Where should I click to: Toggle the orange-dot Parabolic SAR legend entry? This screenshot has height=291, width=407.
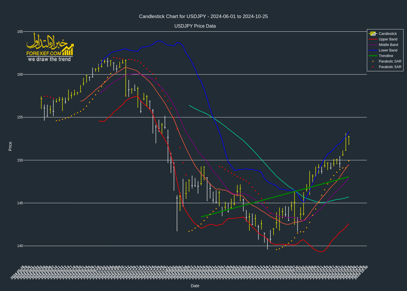pyautogui.click(x=385, y=61)
